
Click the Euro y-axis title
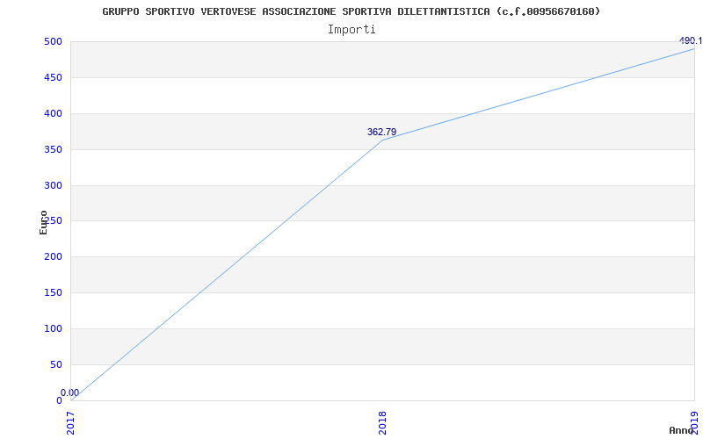(43, 222)
